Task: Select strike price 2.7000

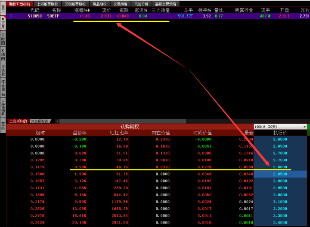Action: pos(280,153)
